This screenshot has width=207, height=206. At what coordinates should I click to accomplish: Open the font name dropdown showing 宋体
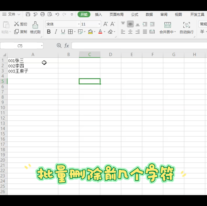click(79, 24)
